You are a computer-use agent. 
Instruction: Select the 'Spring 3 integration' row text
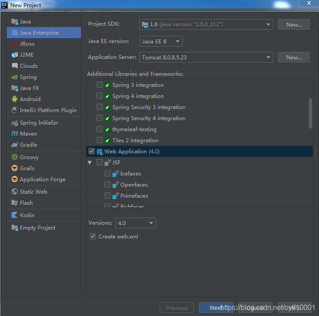pyautogui.click(x=138, y=85)
